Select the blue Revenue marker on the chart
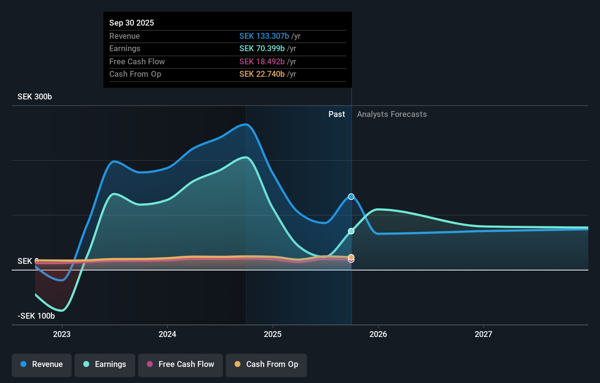 351,197
